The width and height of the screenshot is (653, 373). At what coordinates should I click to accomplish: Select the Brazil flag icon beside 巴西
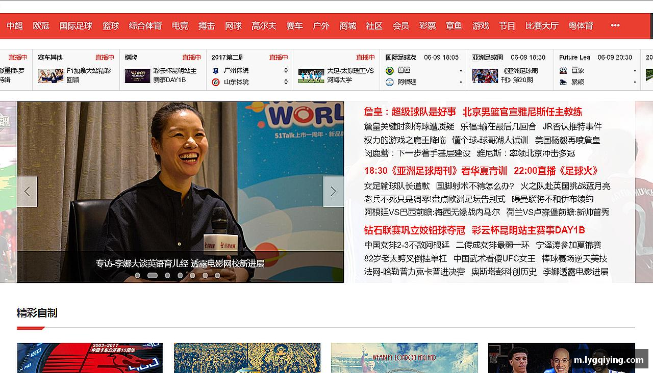click(390, 70)
